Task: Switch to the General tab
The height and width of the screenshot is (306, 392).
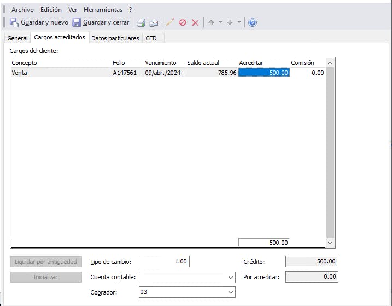Action: tap(17, 38)
